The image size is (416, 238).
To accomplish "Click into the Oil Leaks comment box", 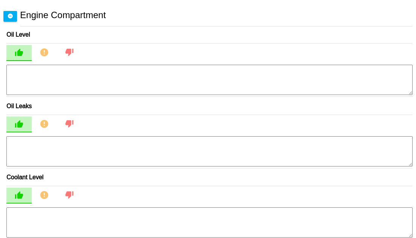I will click(209, 151).
